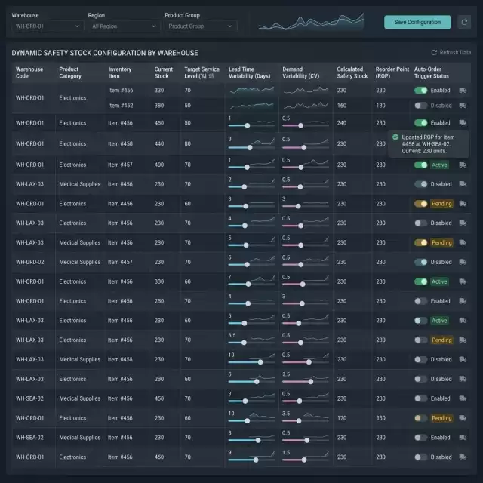Sort by Current Stock column header
The height and width of the screenshot is (483, 483).
coord(164,72)
